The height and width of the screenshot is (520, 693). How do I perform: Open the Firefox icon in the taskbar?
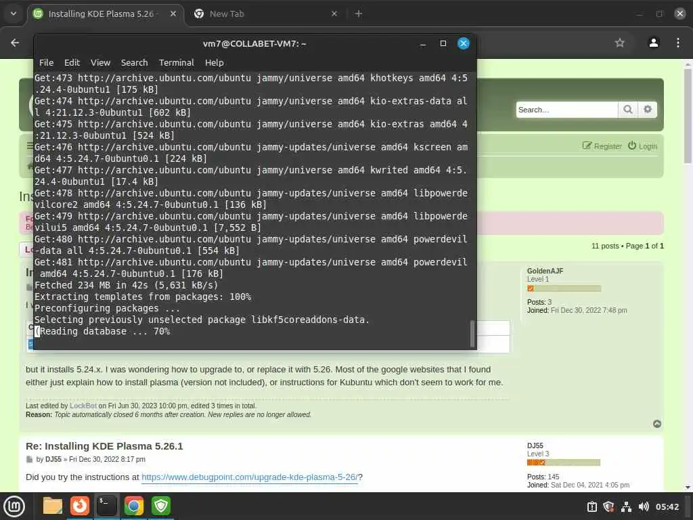80,506
